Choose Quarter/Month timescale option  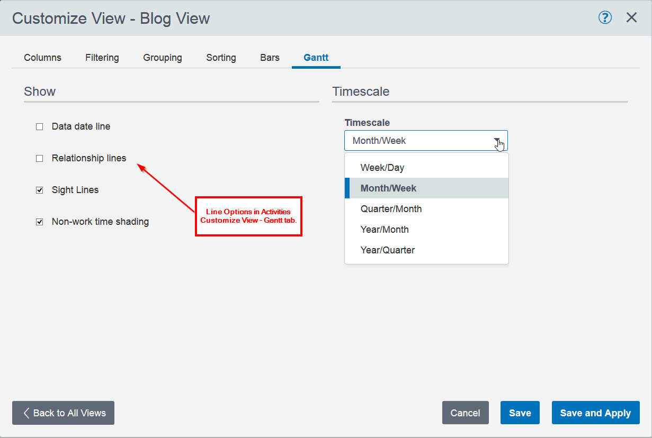click(x=391, y=209)
